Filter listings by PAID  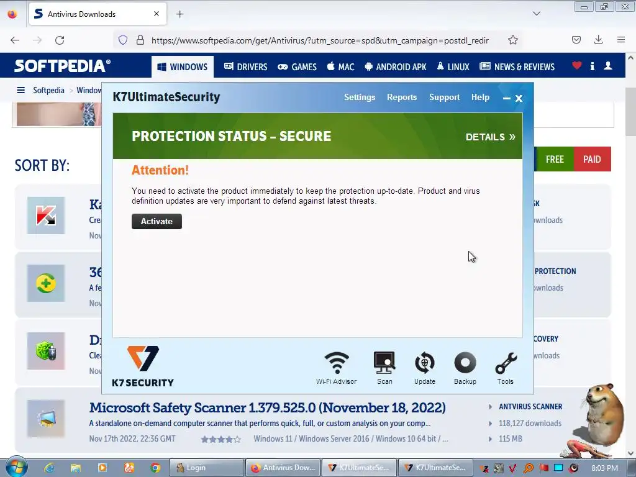(592, 159)
